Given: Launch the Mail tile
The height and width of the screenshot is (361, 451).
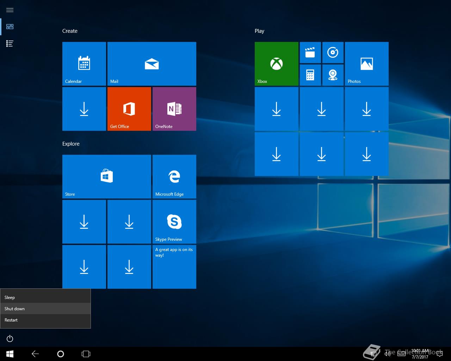Looking at the screenshot, I should tap(152, 64).
